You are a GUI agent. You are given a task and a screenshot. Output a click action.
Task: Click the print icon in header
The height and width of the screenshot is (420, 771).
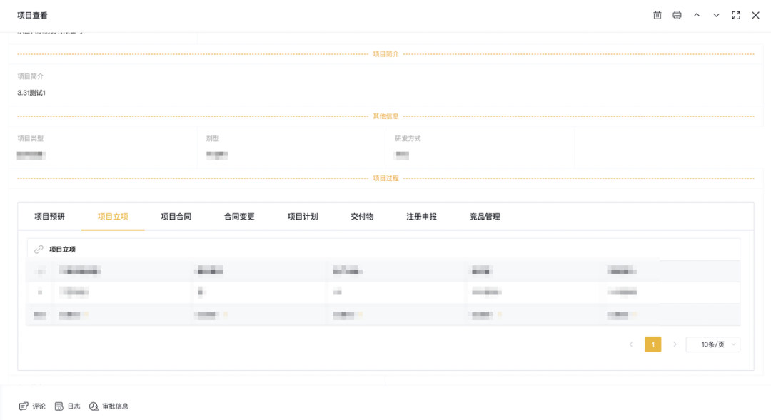[x=677, y=15]
